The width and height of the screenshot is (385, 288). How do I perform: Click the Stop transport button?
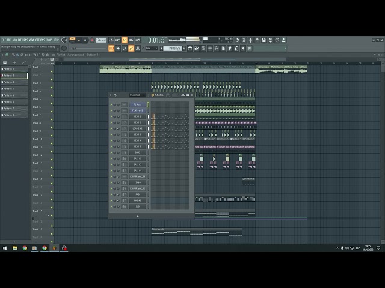pos(85,40)
